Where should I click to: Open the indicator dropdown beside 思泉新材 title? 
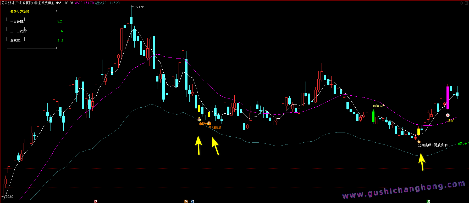click(x=36, y=3)
